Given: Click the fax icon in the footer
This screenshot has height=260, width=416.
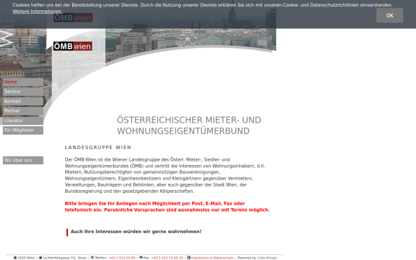Looking at the screenshot, I should pyautogui.click(x=141, y=257).
